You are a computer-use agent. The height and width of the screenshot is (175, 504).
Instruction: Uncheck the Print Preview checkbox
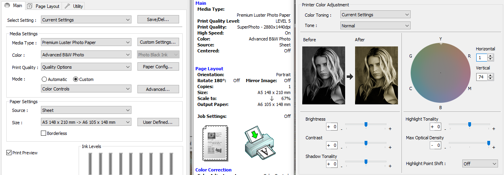[x=9, y=152]
